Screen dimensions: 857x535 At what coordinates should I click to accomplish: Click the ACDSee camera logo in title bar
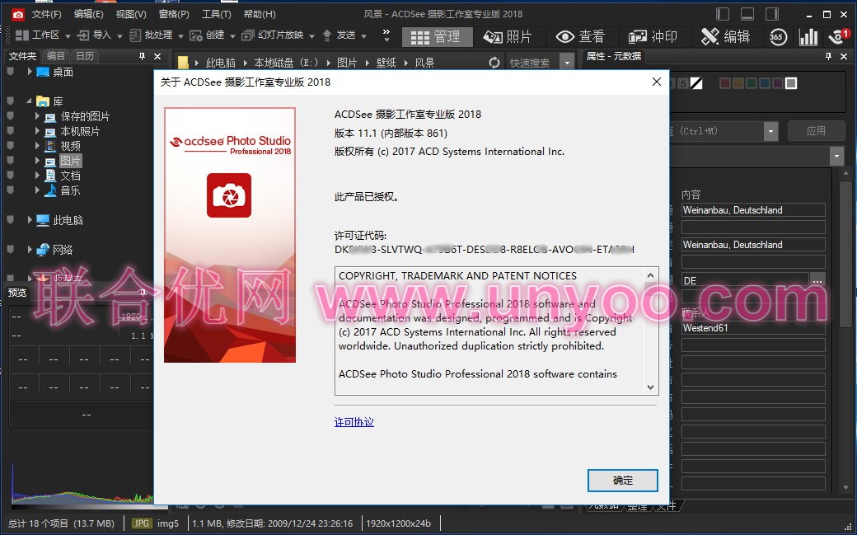(17, 14)
